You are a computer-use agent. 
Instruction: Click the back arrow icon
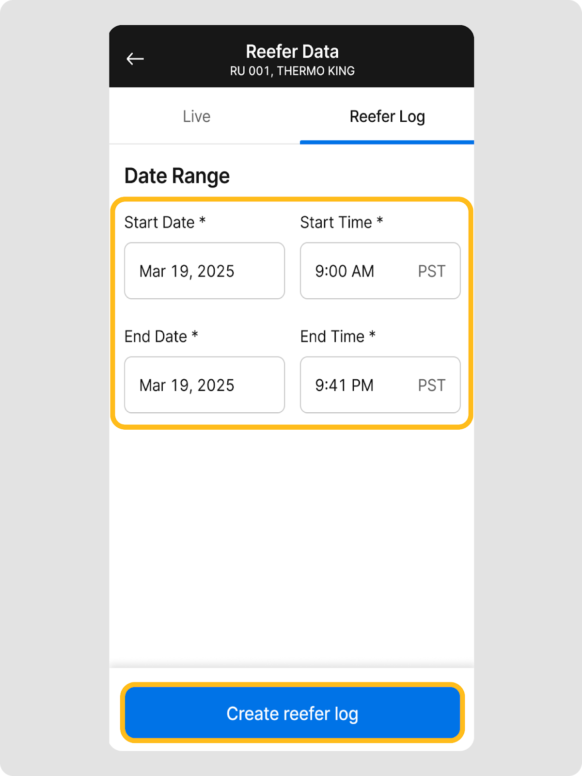[x=135, y=59]
